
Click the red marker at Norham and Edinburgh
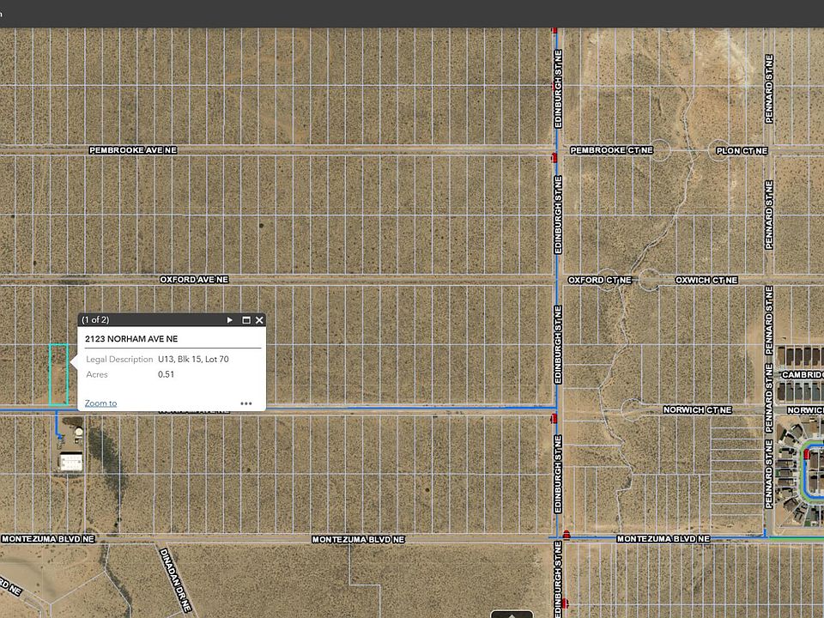554,418
